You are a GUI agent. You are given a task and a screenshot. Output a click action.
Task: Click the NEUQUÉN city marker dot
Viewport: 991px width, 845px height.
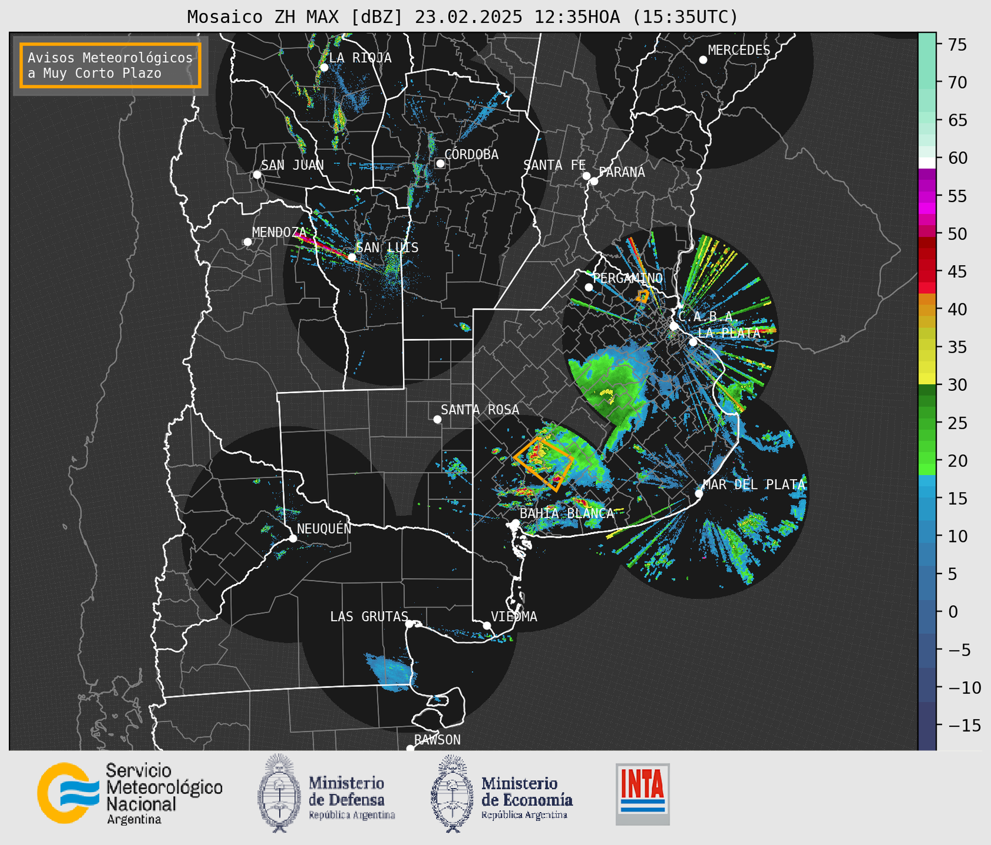293,538
